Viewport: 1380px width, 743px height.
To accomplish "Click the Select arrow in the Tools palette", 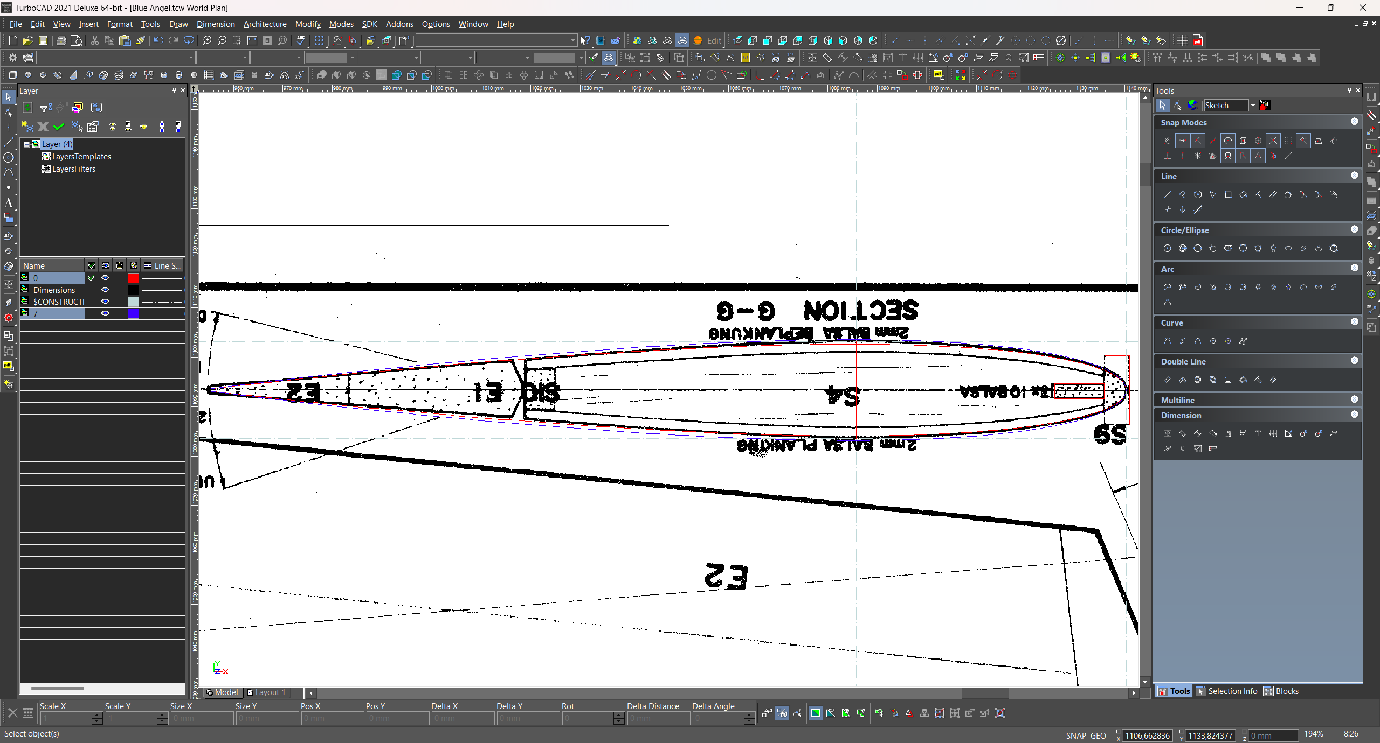I will click(1162, 106).
